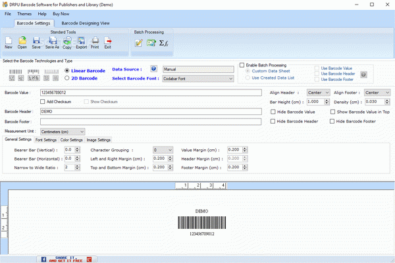Adjust the Top and Bottom Margin stepper
The width and height of the screenshot is (395, 263).
click(171, 168)
